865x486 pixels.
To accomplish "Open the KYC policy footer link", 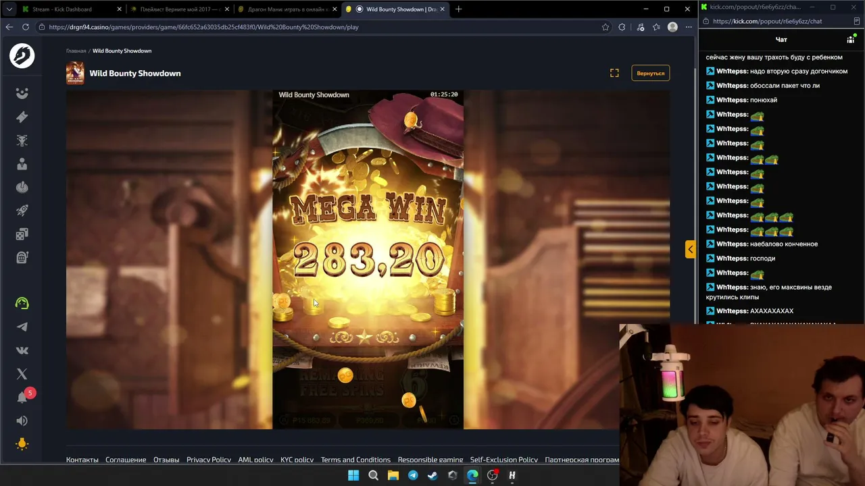I will 297,460.
